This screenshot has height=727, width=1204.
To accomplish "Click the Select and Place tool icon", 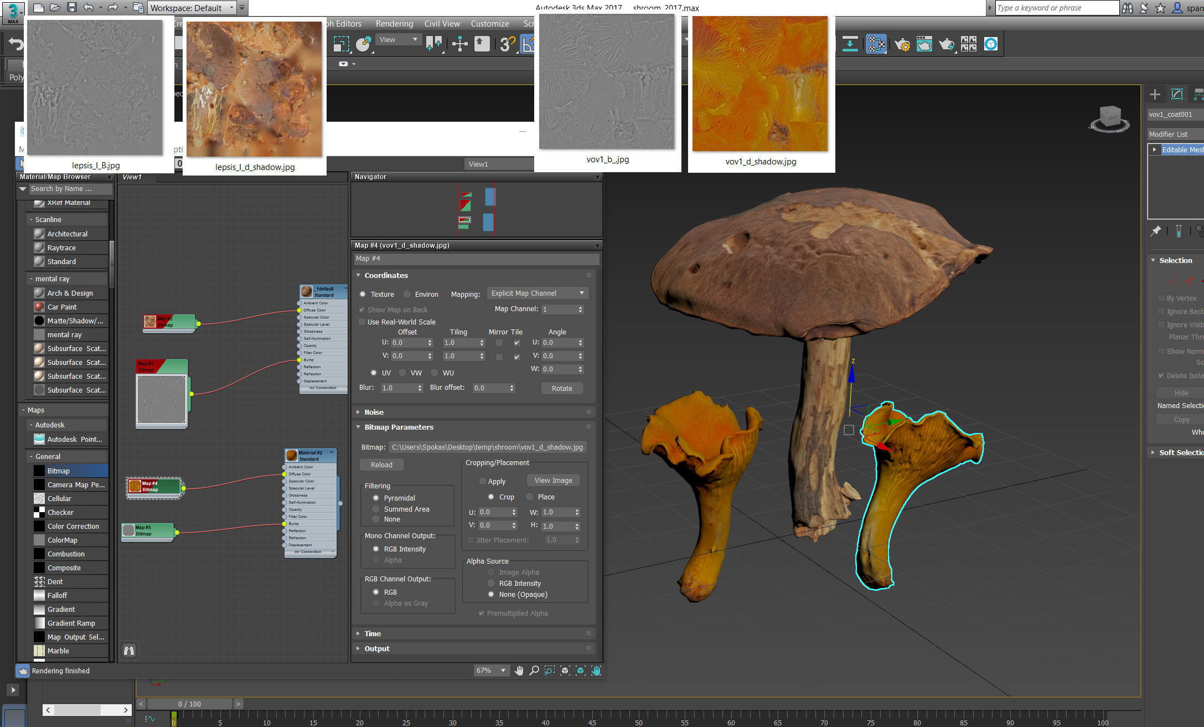I will 363,44.
